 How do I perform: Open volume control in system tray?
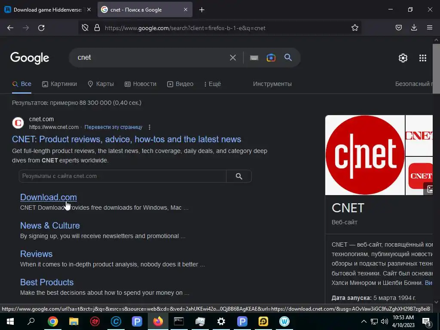pyautogui.click(x=385, y=321)
